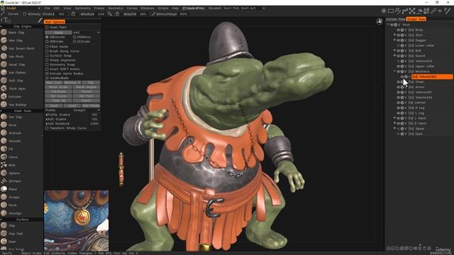The height and width of the screenshot is (255, 454).
Task: Select the Smudge tool icon
Action: click(x=4, y=213)
